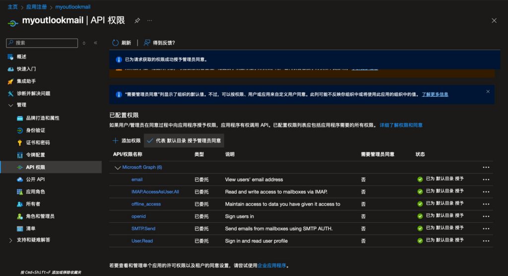Follow the 企业应用程序 link
Viewport: 508px width, 276px height.
tap(272, 266)
